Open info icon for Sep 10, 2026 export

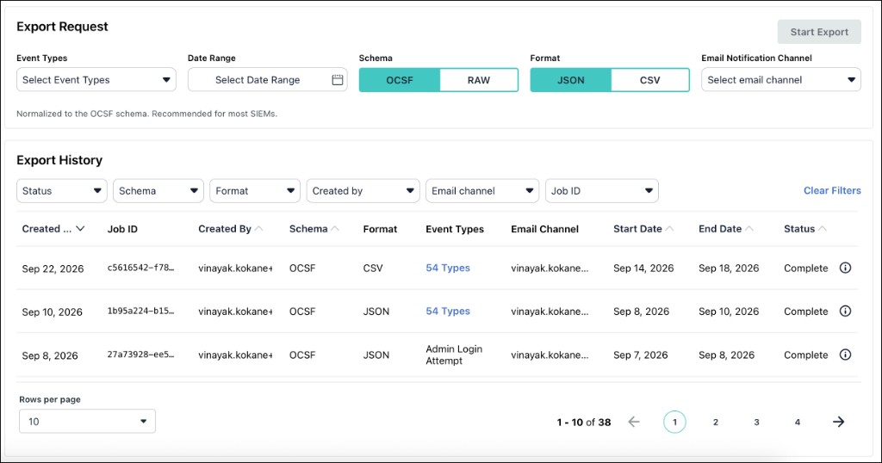pos(845,312)
